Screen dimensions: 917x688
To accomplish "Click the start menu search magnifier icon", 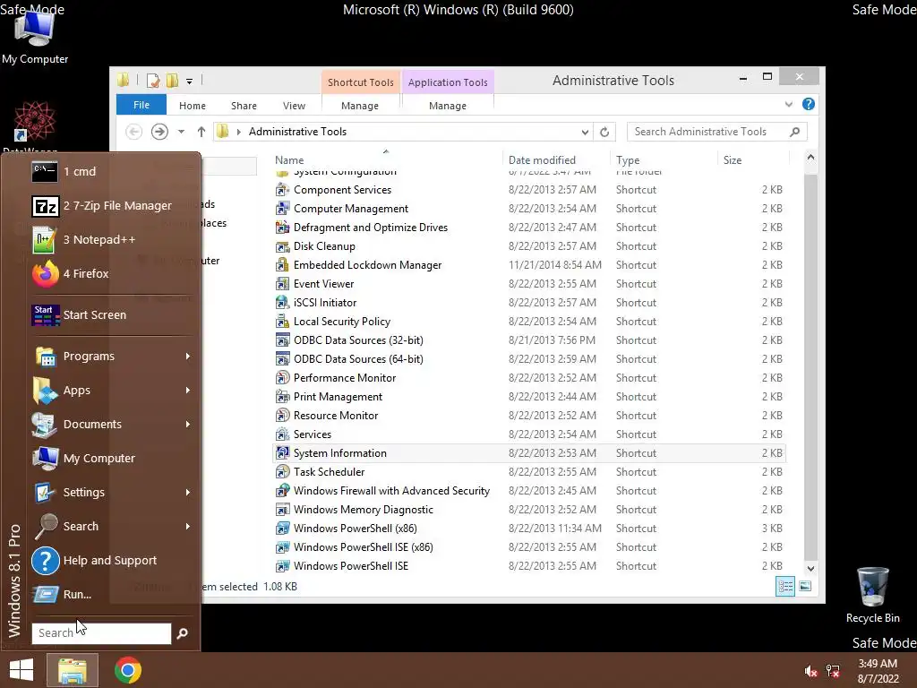I will [x=183, y=633].
